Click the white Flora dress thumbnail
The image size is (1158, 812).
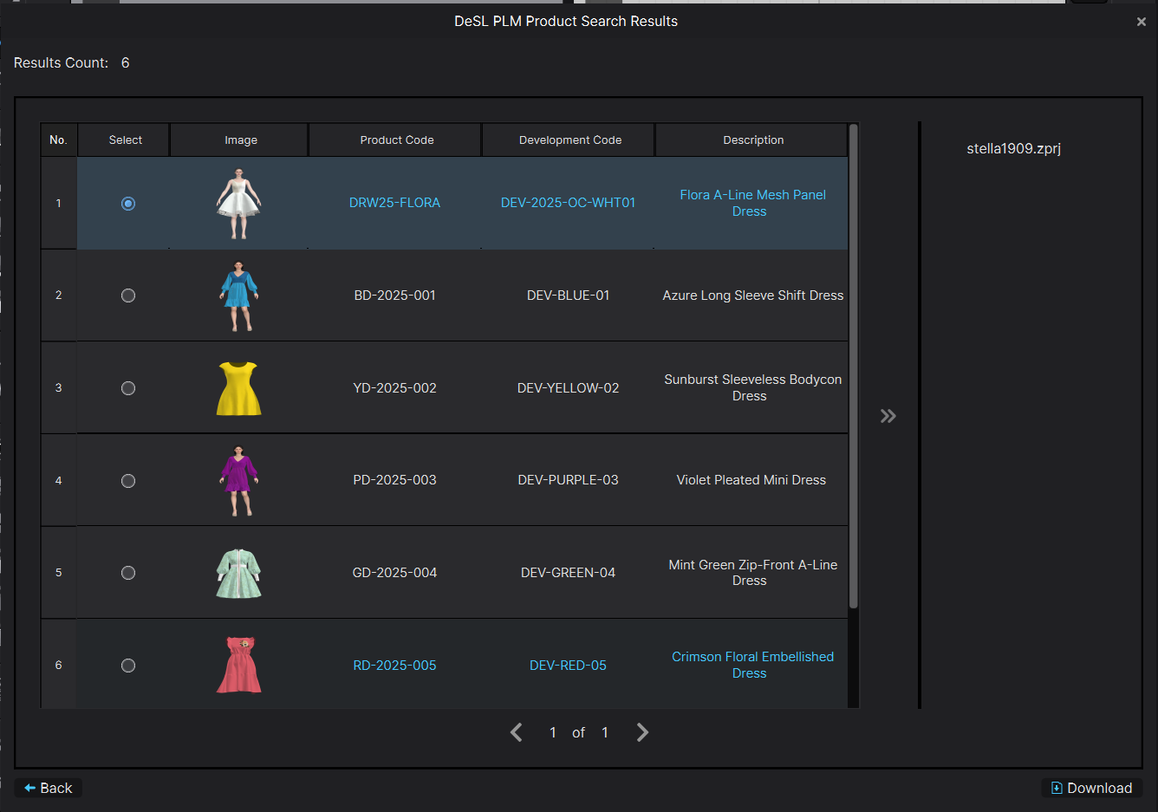pos(238,204)
